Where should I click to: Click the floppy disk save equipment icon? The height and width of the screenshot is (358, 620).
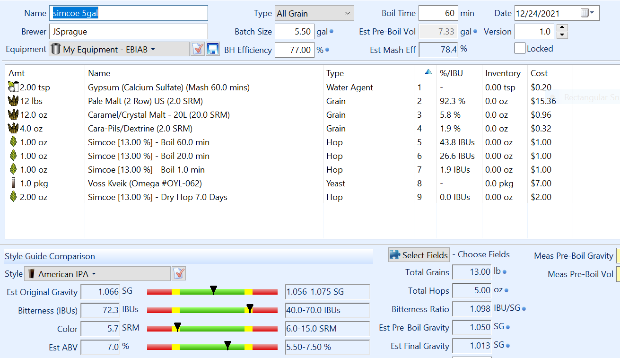213,49
